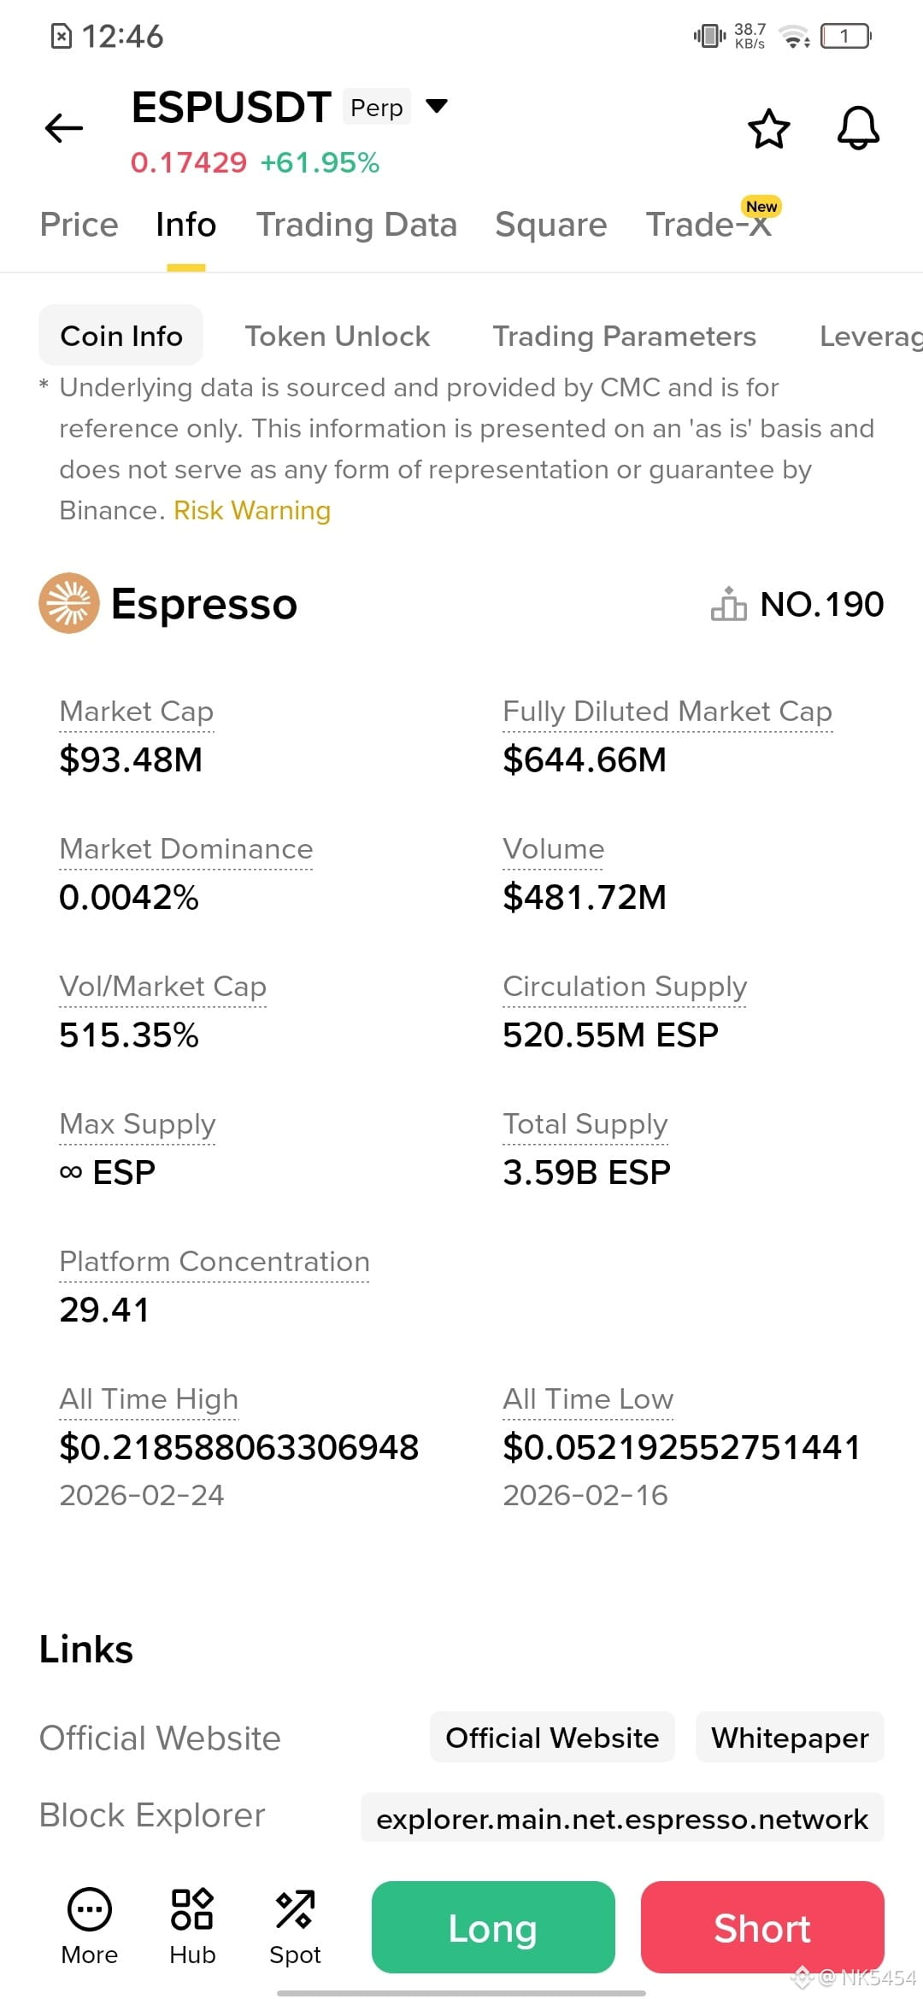Screen dimensions: 923x1999
Task: Expand the ESPUSDT Perp pair dropdown arrow
Action: click(437, 106)
